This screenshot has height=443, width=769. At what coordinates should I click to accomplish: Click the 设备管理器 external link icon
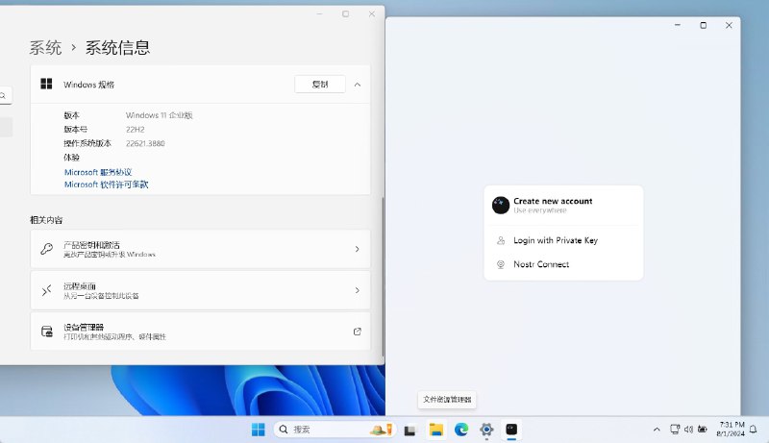(357, 332)
